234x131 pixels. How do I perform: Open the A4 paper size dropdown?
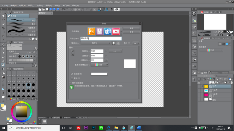click(116, 51)
